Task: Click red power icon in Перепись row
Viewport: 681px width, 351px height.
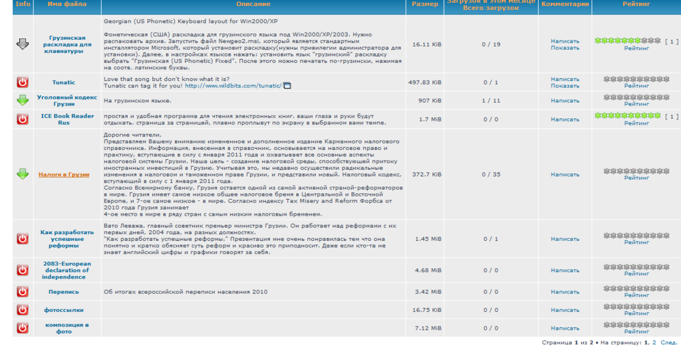Action: point(23,292)
